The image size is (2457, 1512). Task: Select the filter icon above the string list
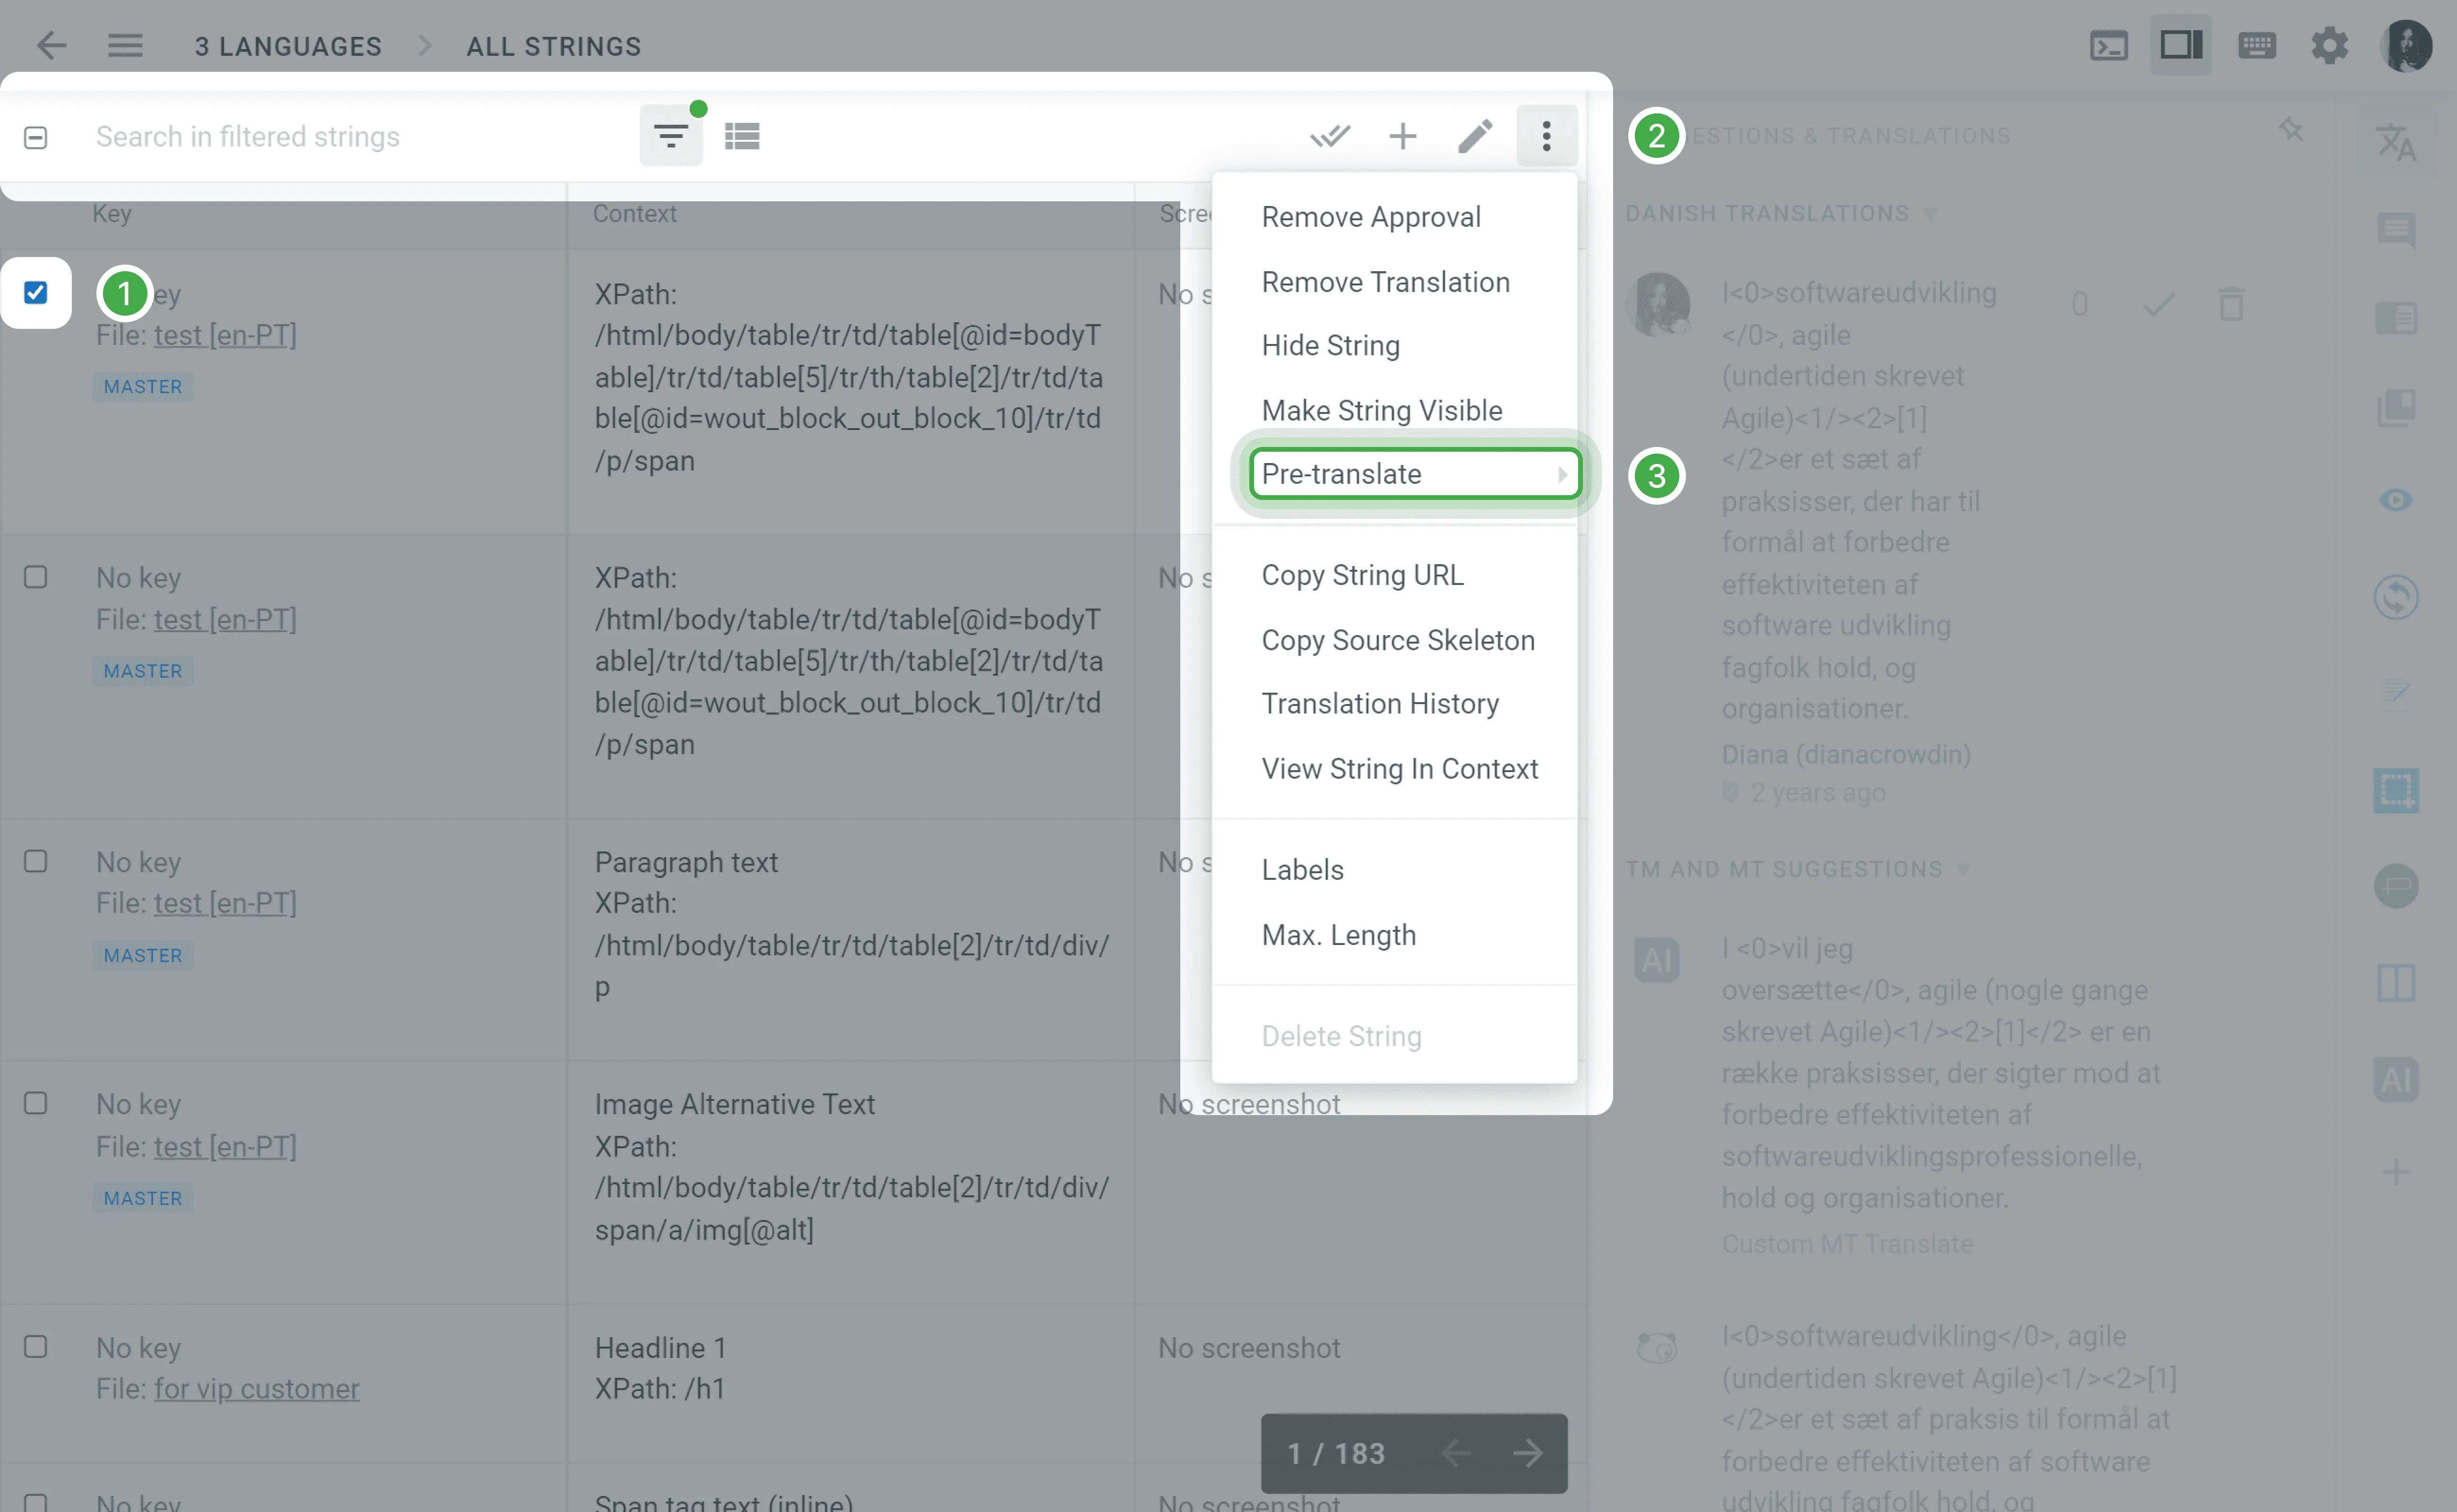coord(670,135)
